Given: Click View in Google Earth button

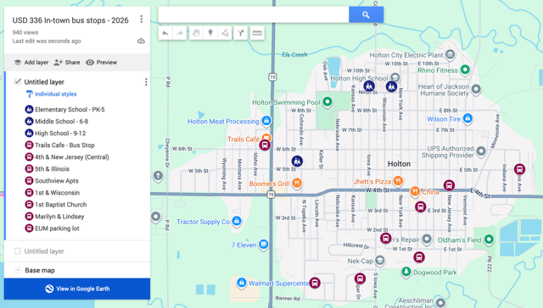Looking at the screenshot, I should tap(77, 289).
